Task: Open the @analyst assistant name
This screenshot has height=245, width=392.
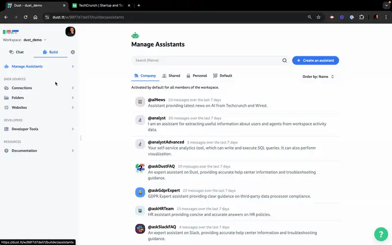Action: pos(156,118)
